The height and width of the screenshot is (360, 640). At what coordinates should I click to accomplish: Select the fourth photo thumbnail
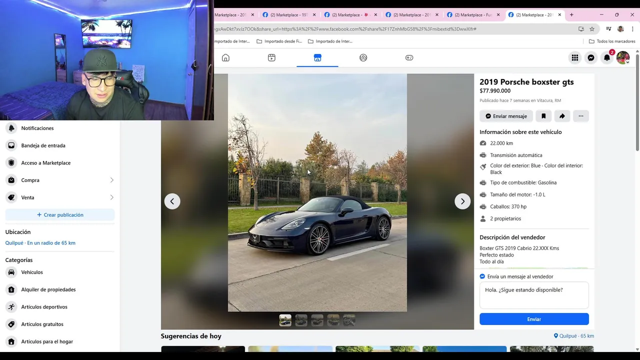[x=333, y=320]
